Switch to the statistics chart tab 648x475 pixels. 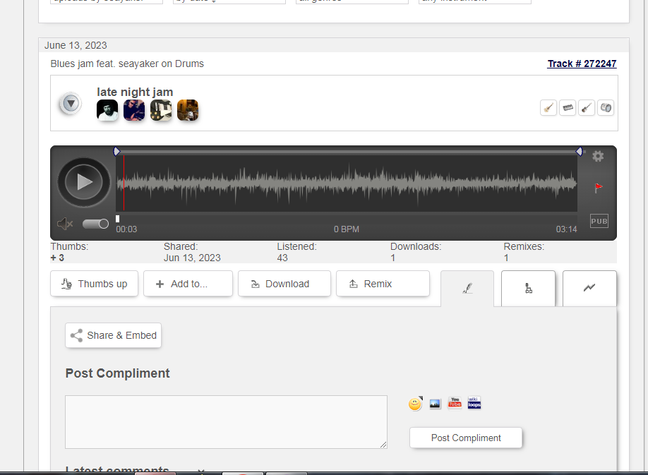589,288
